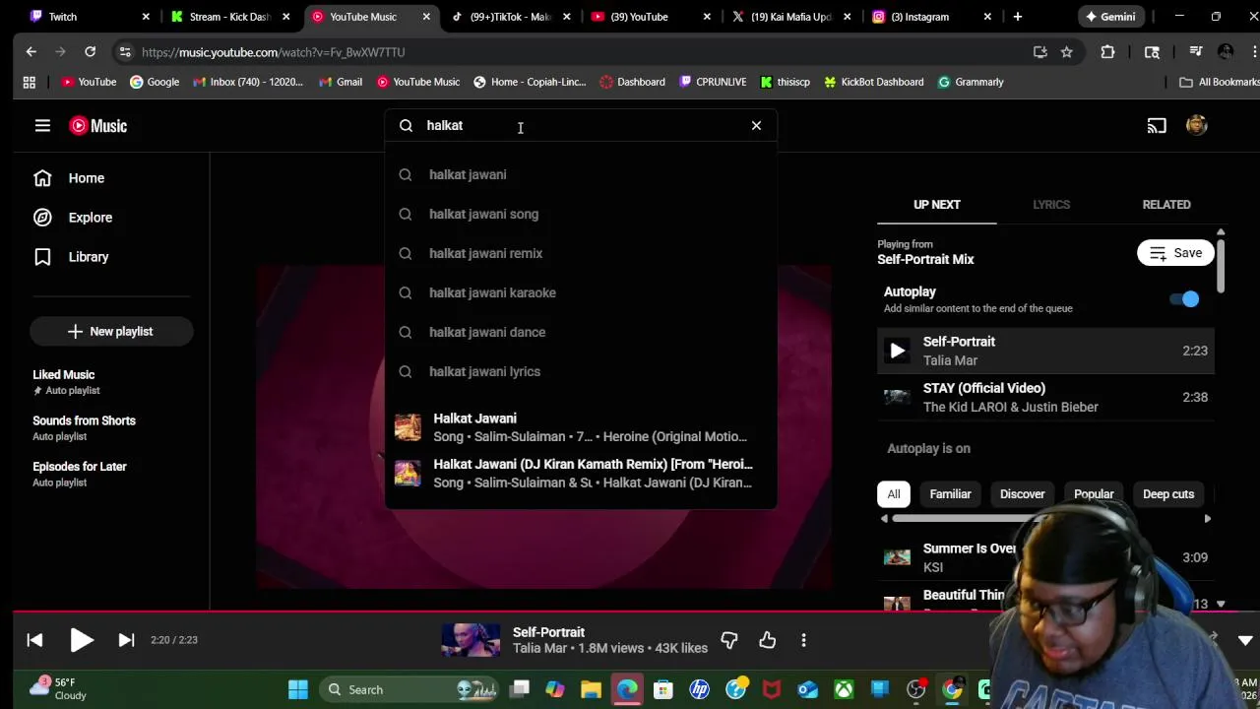Switch to the Instagram tab
This screenshot has height=709, width=1260.
933,17
